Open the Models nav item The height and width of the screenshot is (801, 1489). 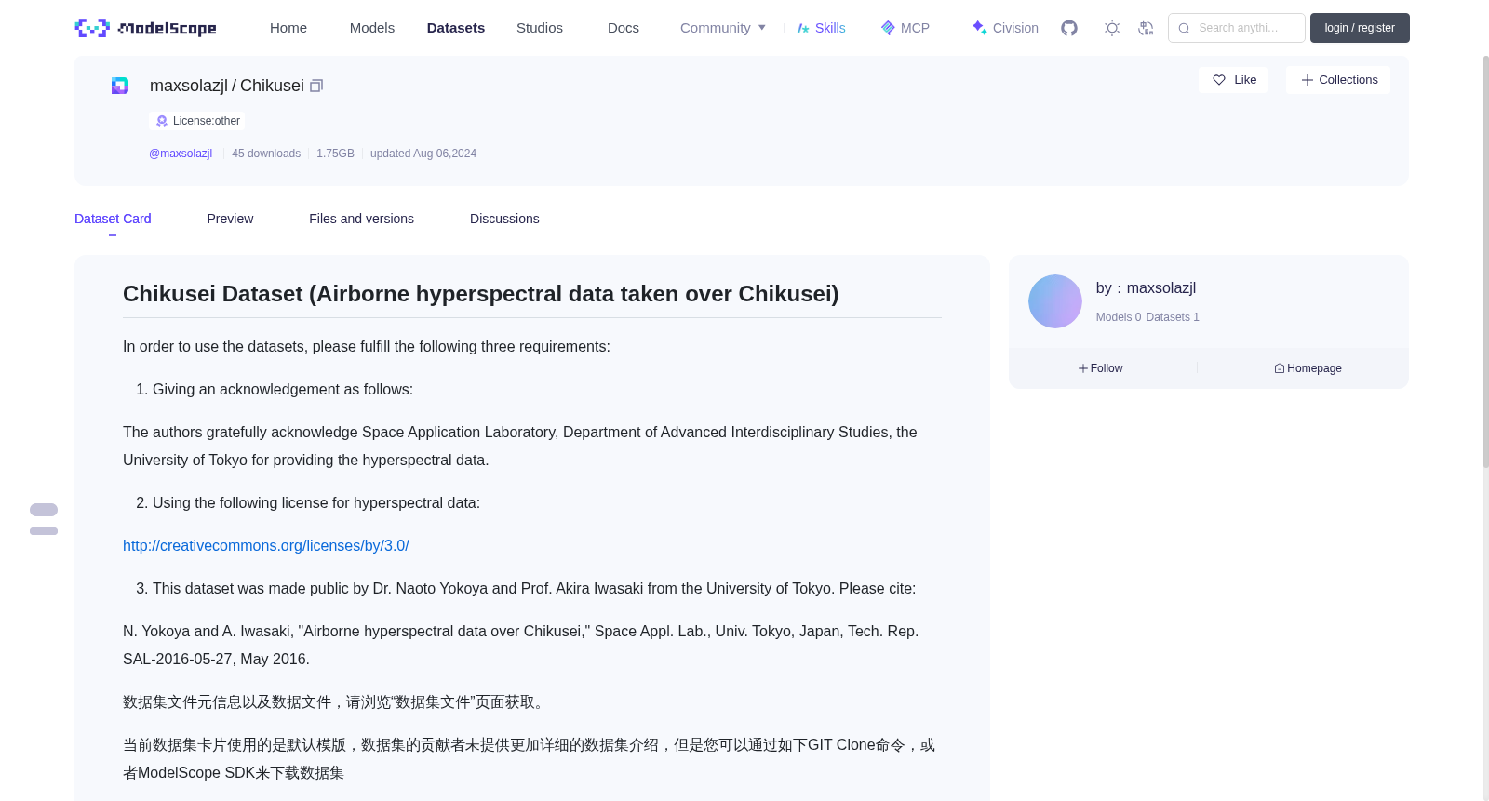tap(372, 28)
